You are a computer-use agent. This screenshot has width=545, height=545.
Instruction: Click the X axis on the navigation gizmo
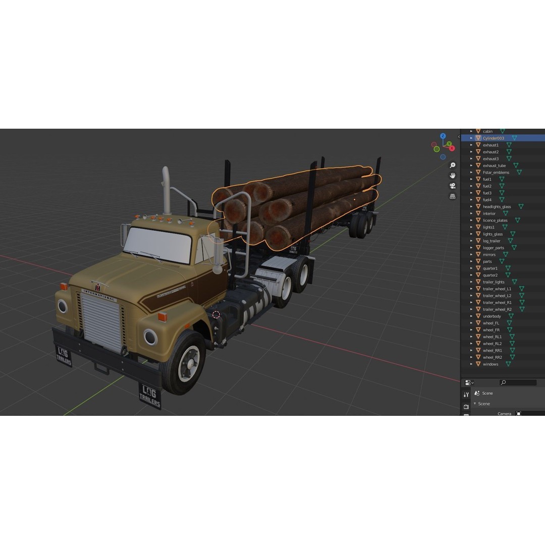click(452, 148)
